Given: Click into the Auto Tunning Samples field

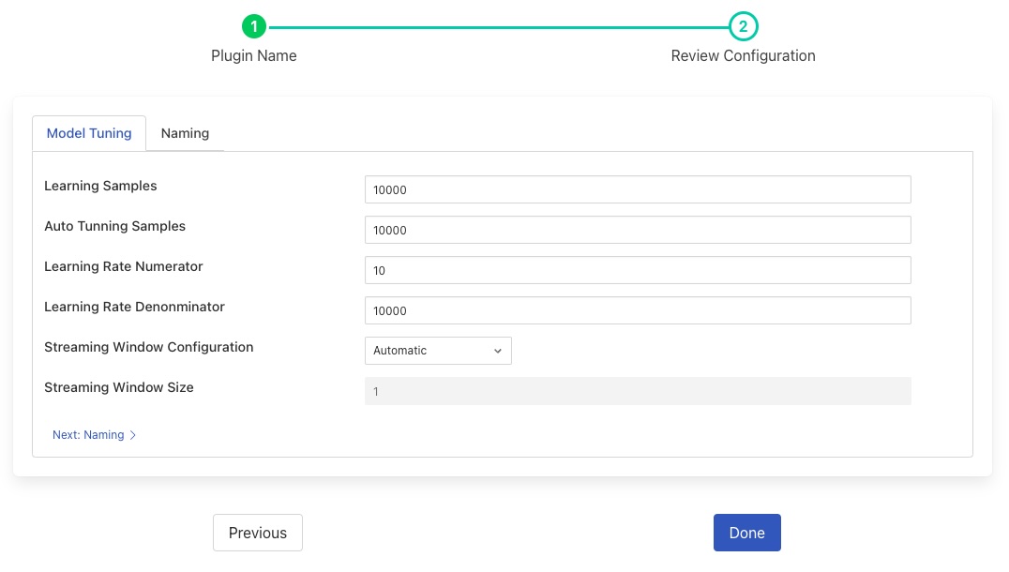Looking at the screenshot, I should pyautogui.click(x=638, y=230).
